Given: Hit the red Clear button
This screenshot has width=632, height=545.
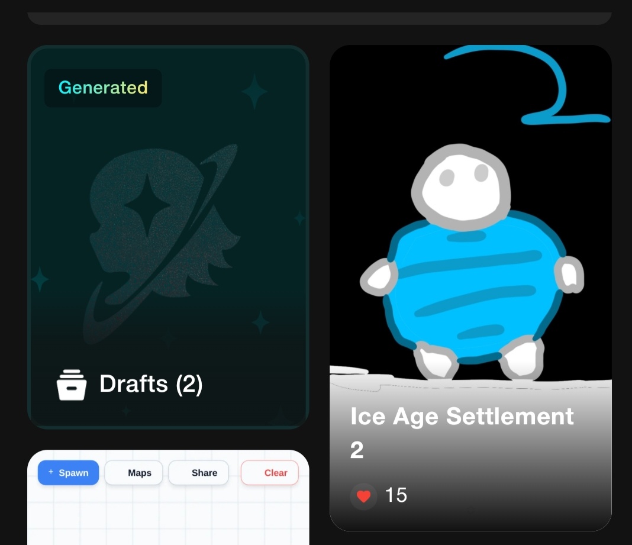Looking at the screenshot, I should 270,473.
